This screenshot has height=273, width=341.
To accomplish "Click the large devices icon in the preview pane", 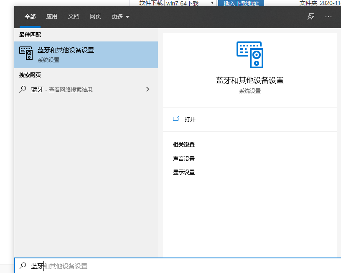I will [x=249, y=54].
